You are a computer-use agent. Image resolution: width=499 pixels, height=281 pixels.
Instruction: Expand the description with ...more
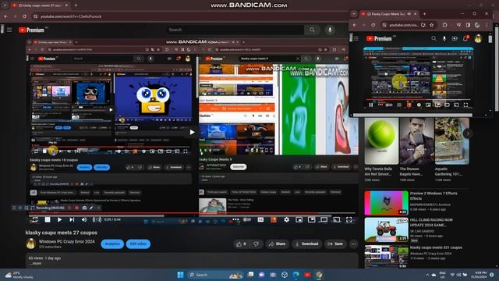[35, 264]
